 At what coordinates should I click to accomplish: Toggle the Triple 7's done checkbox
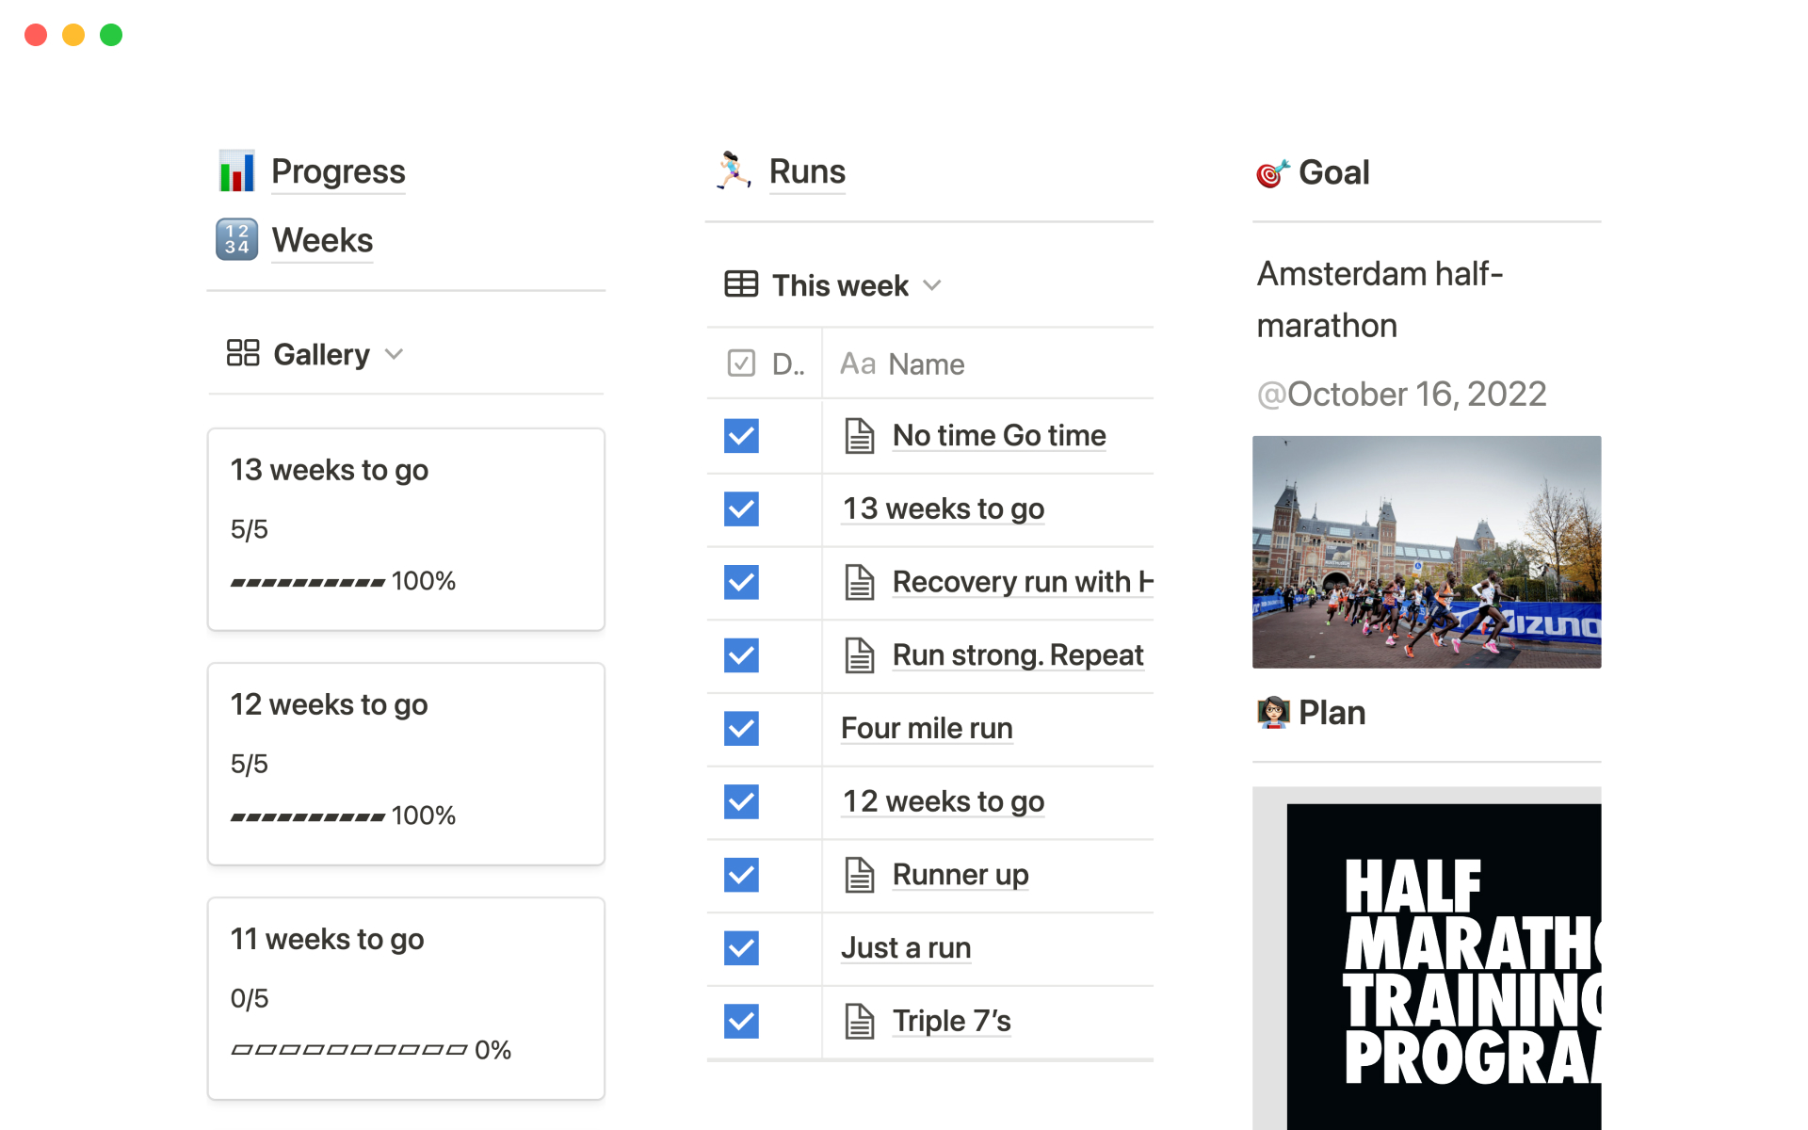(741, 1022)
